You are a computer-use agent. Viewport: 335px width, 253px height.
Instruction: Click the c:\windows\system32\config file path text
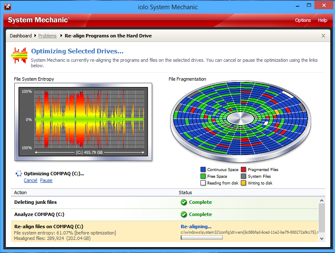click(249, 232)
